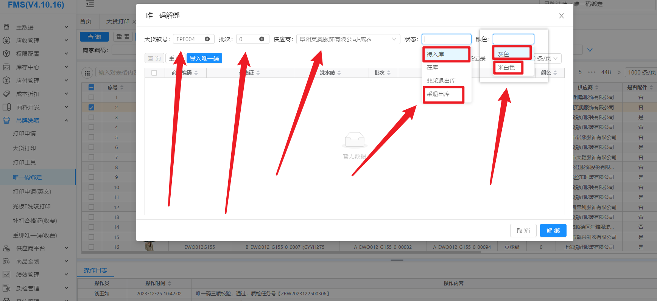The height and width of the screenshot is (301, 657).
Task: Click the 主数据 sidebar icon
Action: pyautogui.click(x=6, y=27)
